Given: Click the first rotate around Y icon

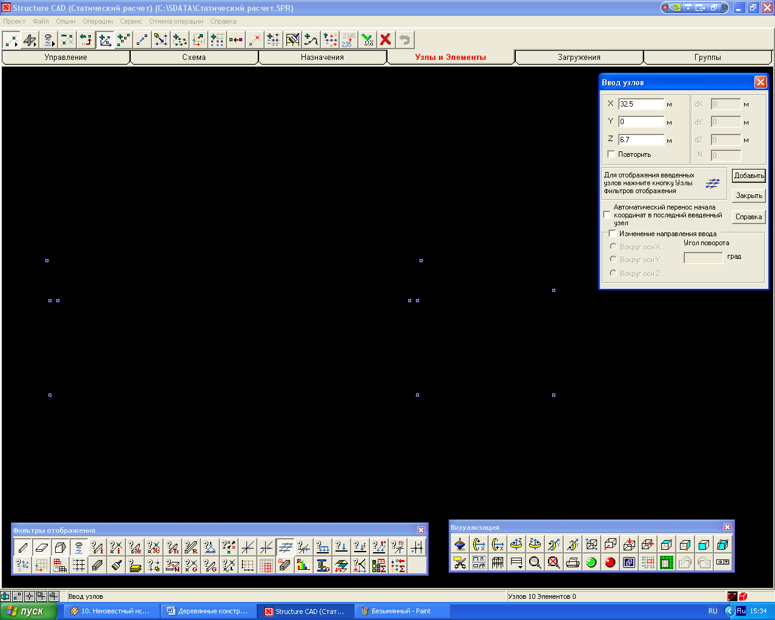Looking at the screenshot, I should point(554,545).
